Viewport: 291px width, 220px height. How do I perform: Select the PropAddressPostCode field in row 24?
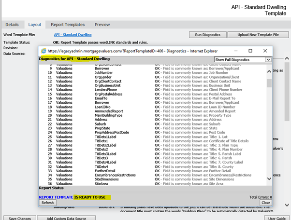pos(112,132)
